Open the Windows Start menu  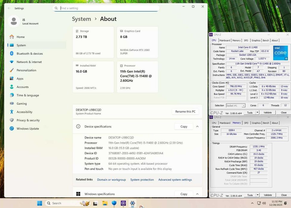[x=40, y=203]
